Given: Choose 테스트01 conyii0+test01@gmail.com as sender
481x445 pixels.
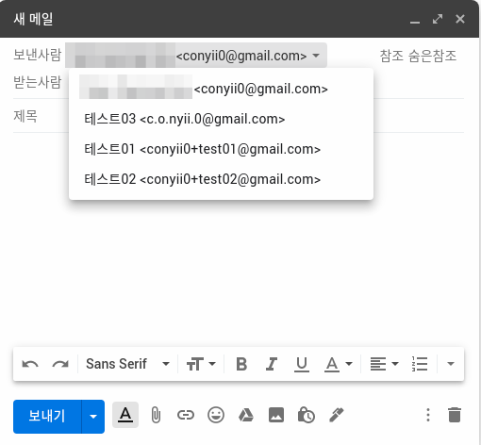Looking at the screenshot, I should (221, 149).
